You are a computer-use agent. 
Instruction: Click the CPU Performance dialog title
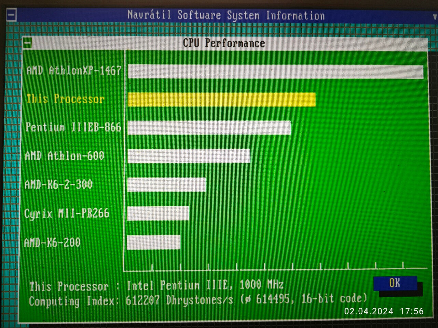click(224, 43)
